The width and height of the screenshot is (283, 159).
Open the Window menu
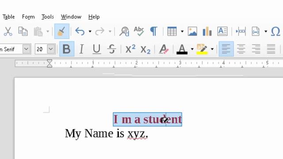coord(71,17)
